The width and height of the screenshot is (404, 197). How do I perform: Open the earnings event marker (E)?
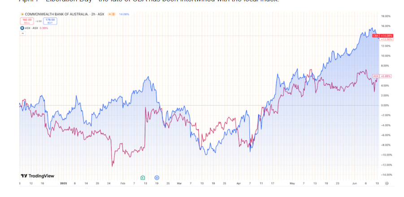click(x=143, y=178)
